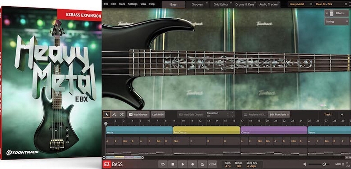Click the timeline overview scrollbar
This screenshot has height=169, width=351.
pos(123,158)
